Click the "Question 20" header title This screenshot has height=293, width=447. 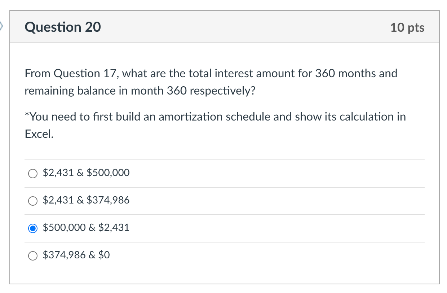click(x=63, y=27)
